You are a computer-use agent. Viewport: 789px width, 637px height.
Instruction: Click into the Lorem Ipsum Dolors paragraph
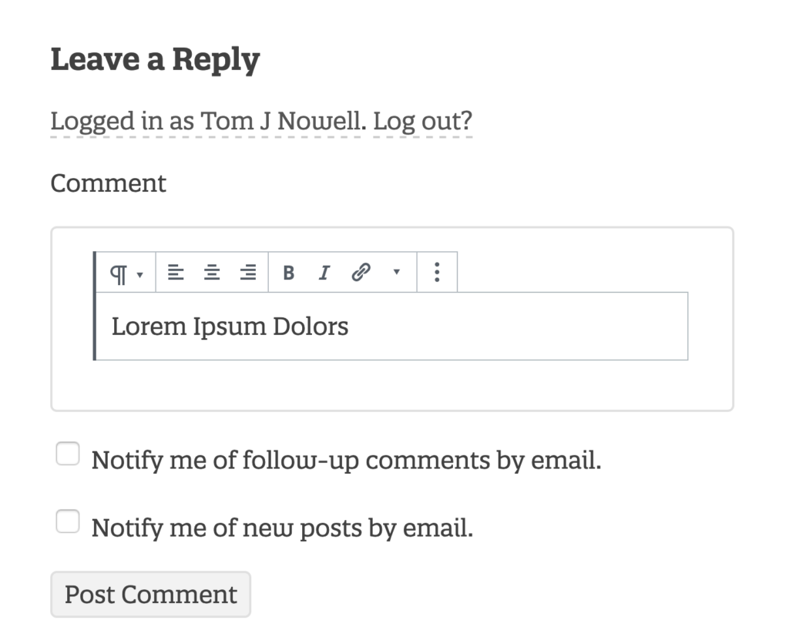pyautogui.click(x=391, y=326)
